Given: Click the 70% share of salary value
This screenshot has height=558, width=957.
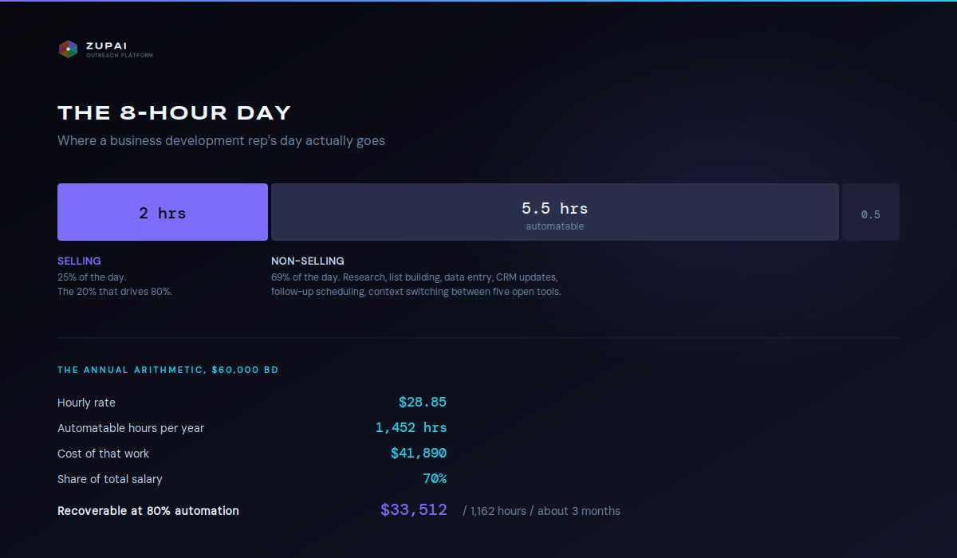Looking at the screenshot, I should pyautogui.click(x=435, y=479).
